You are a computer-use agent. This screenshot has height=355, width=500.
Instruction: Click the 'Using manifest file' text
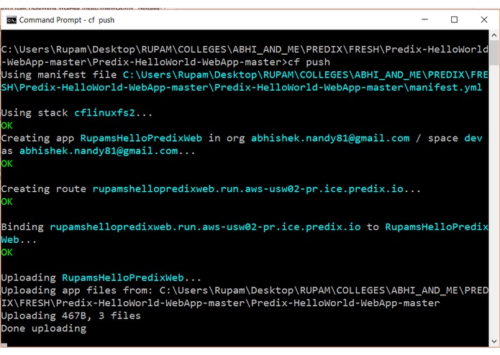point(59,75)
